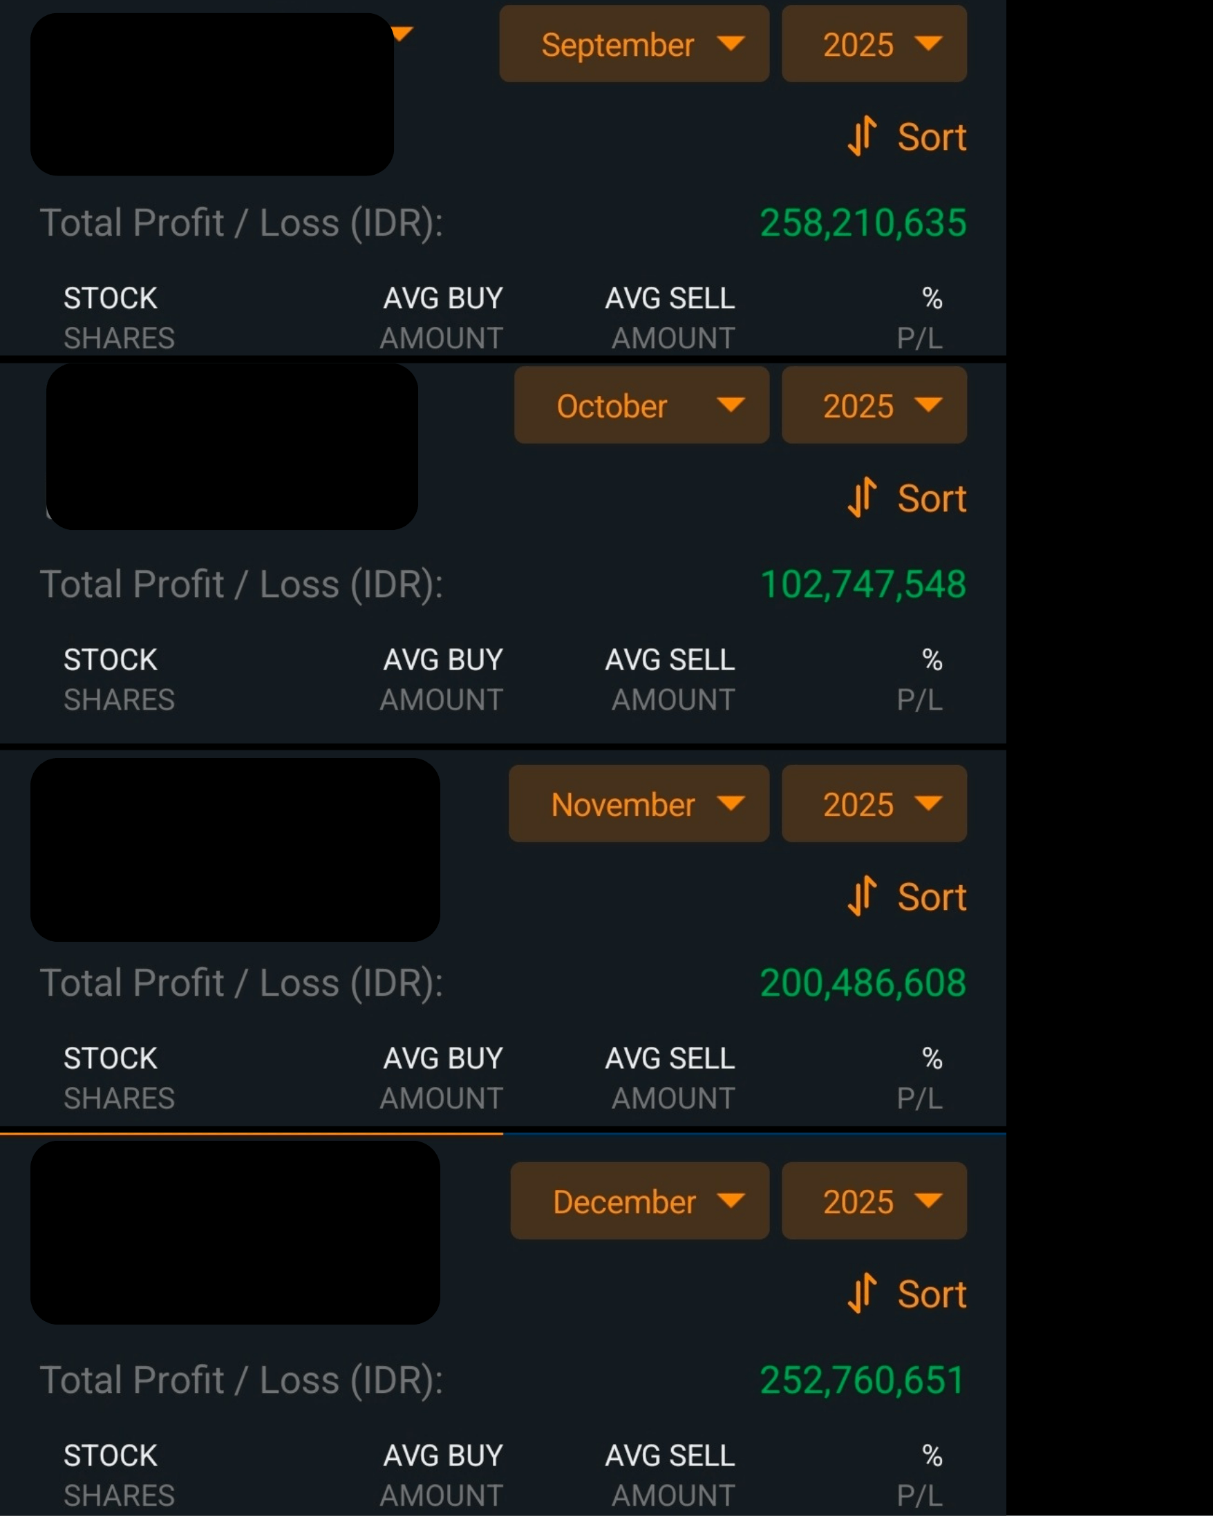Click the October total profit value 102,747,548
This screenshot has width=1213, height=1516.
click(x=863, y=585)
